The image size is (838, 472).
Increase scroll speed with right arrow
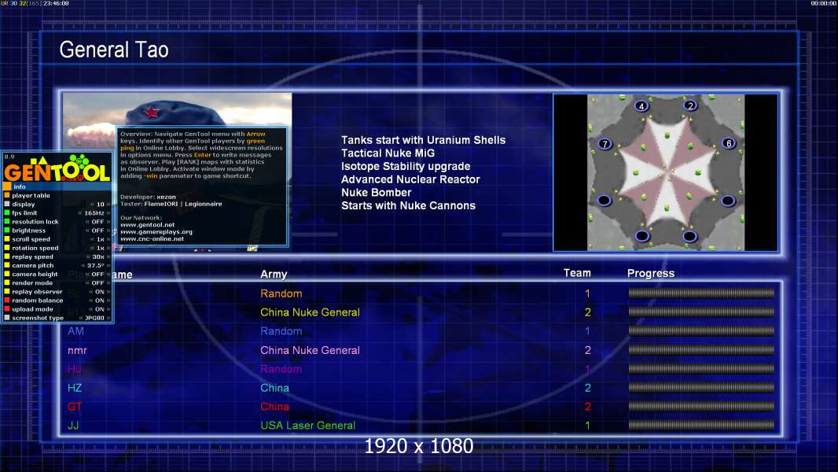click(108, 239)
